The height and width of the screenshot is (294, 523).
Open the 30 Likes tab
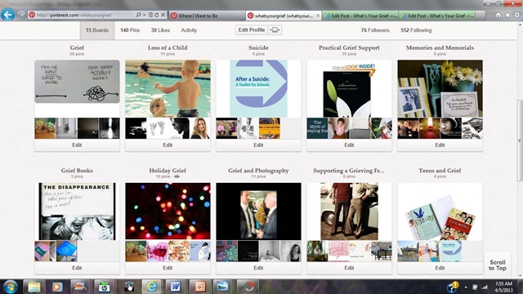(x=160, y=30)
